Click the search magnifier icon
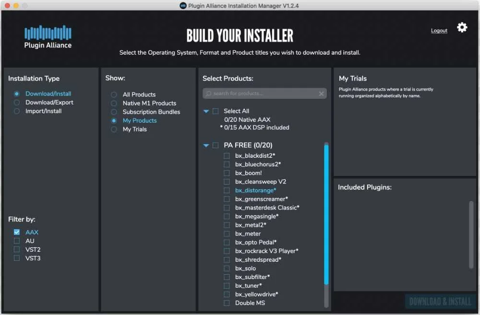The height and width of the screenshot is (315, 480). pyautogui.click(x=208, y=93)
